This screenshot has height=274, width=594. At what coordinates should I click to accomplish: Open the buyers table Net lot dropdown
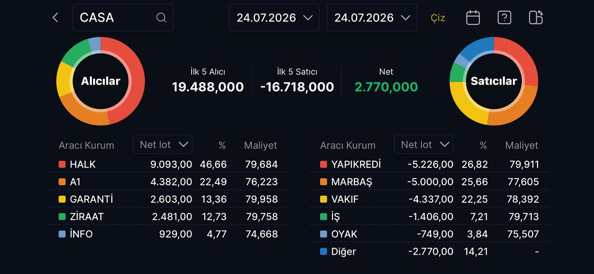[x=163, y=144]
